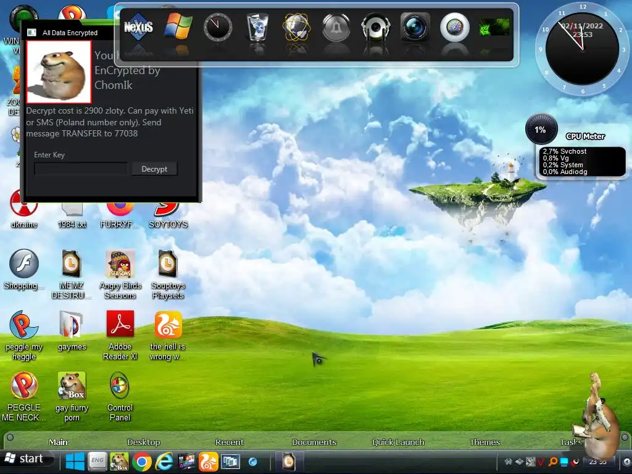Click the running clock app taskbar button

pos(289,461)
